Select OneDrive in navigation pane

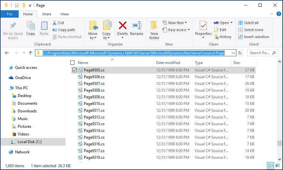point(23,78)
